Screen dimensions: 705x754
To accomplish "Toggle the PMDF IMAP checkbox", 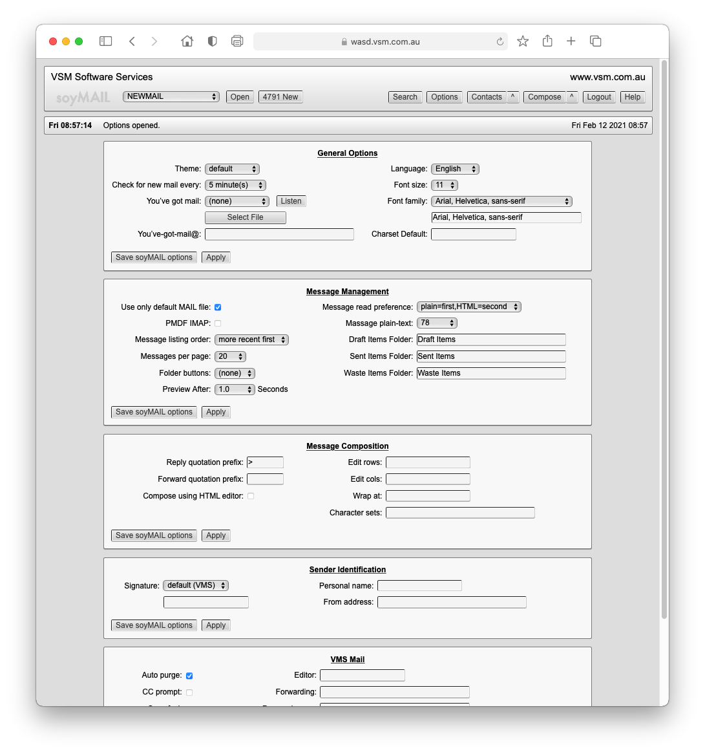I will [218, 323].
